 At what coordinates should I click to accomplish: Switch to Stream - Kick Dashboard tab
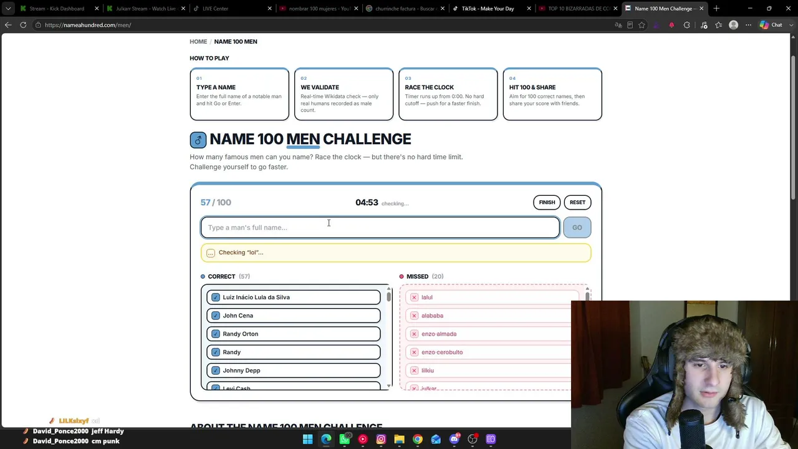[58, 8]
